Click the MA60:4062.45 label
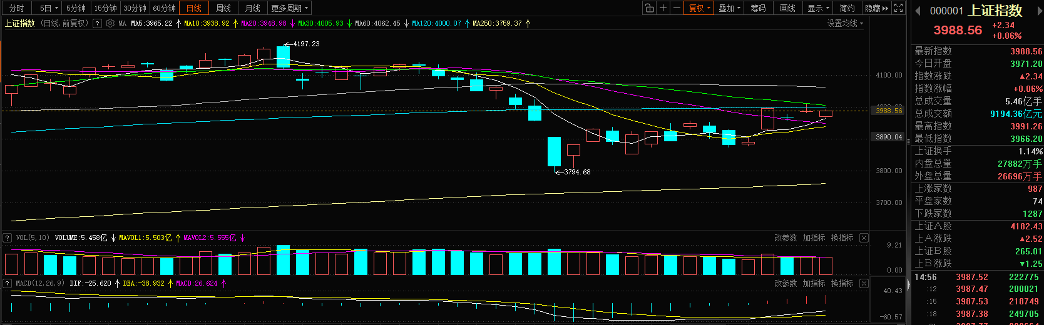 pos(377,23)
